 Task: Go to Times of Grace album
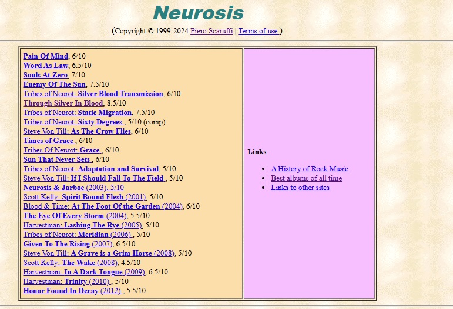tap(49, 141)
